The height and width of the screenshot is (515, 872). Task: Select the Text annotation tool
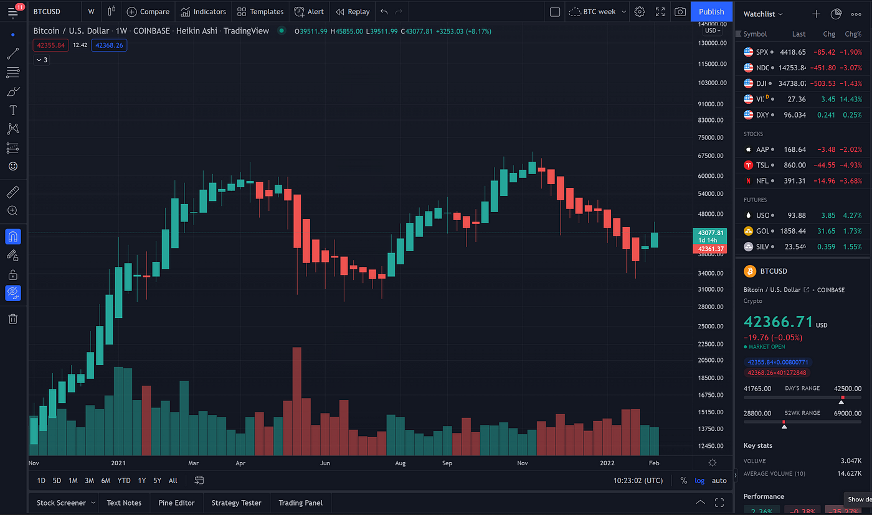tap(13, 110)
